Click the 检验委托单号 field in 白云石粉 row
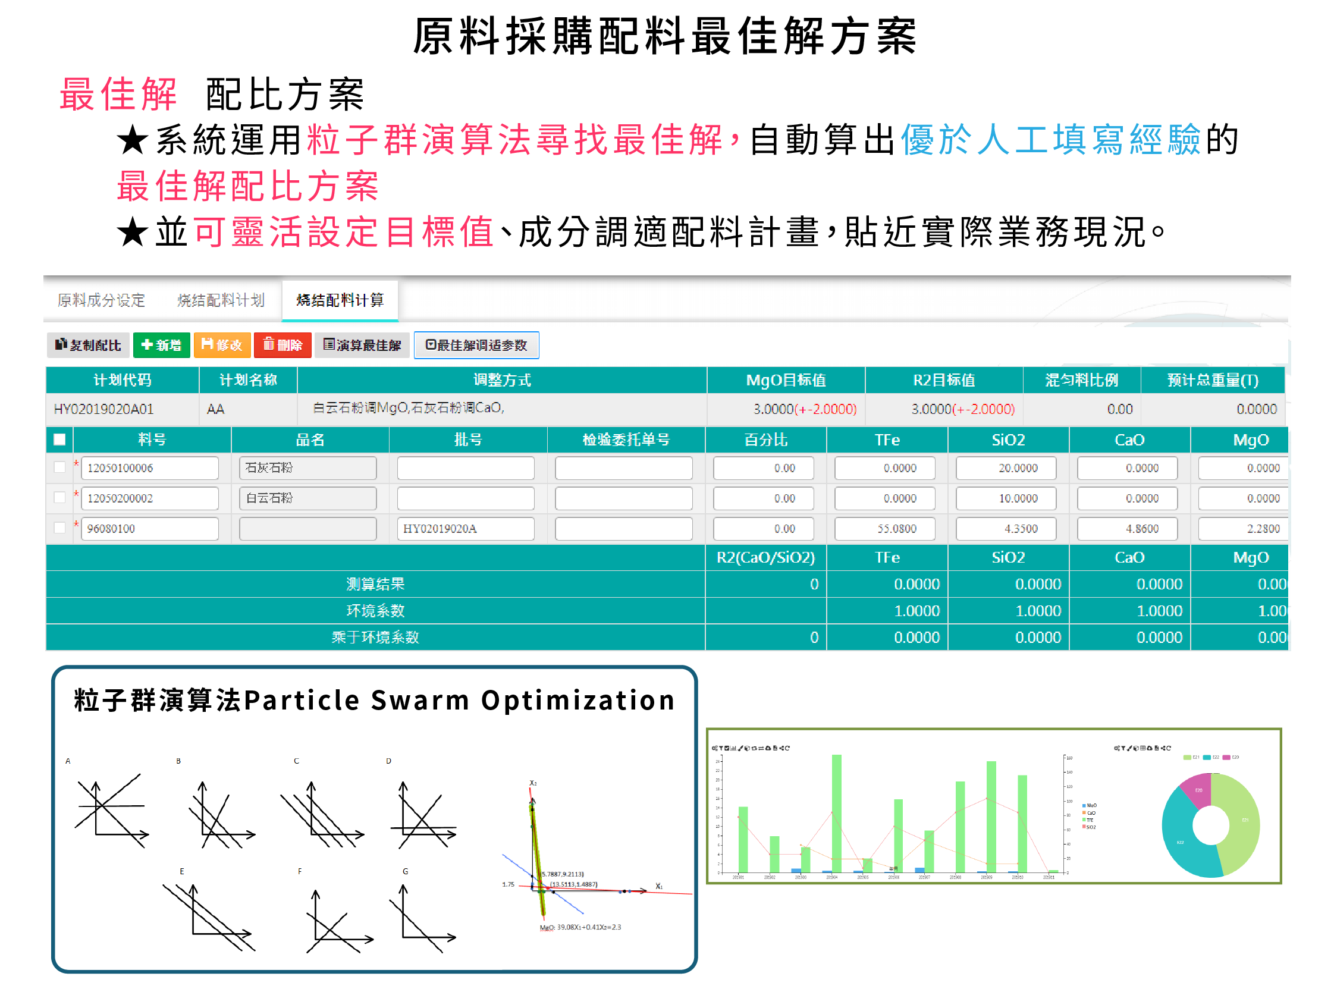The image size is (1334, 992). (x=623, y=499)
